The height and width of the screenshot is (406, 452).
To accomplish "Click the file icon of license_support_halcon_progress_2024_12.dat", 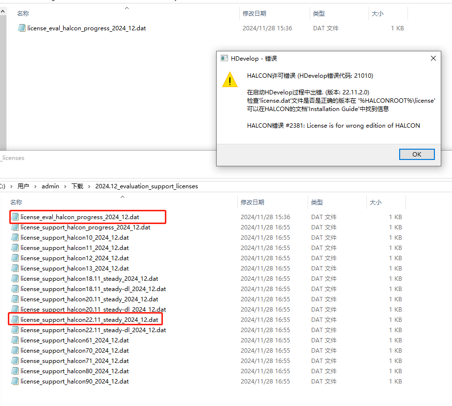I will pos(15,227).
